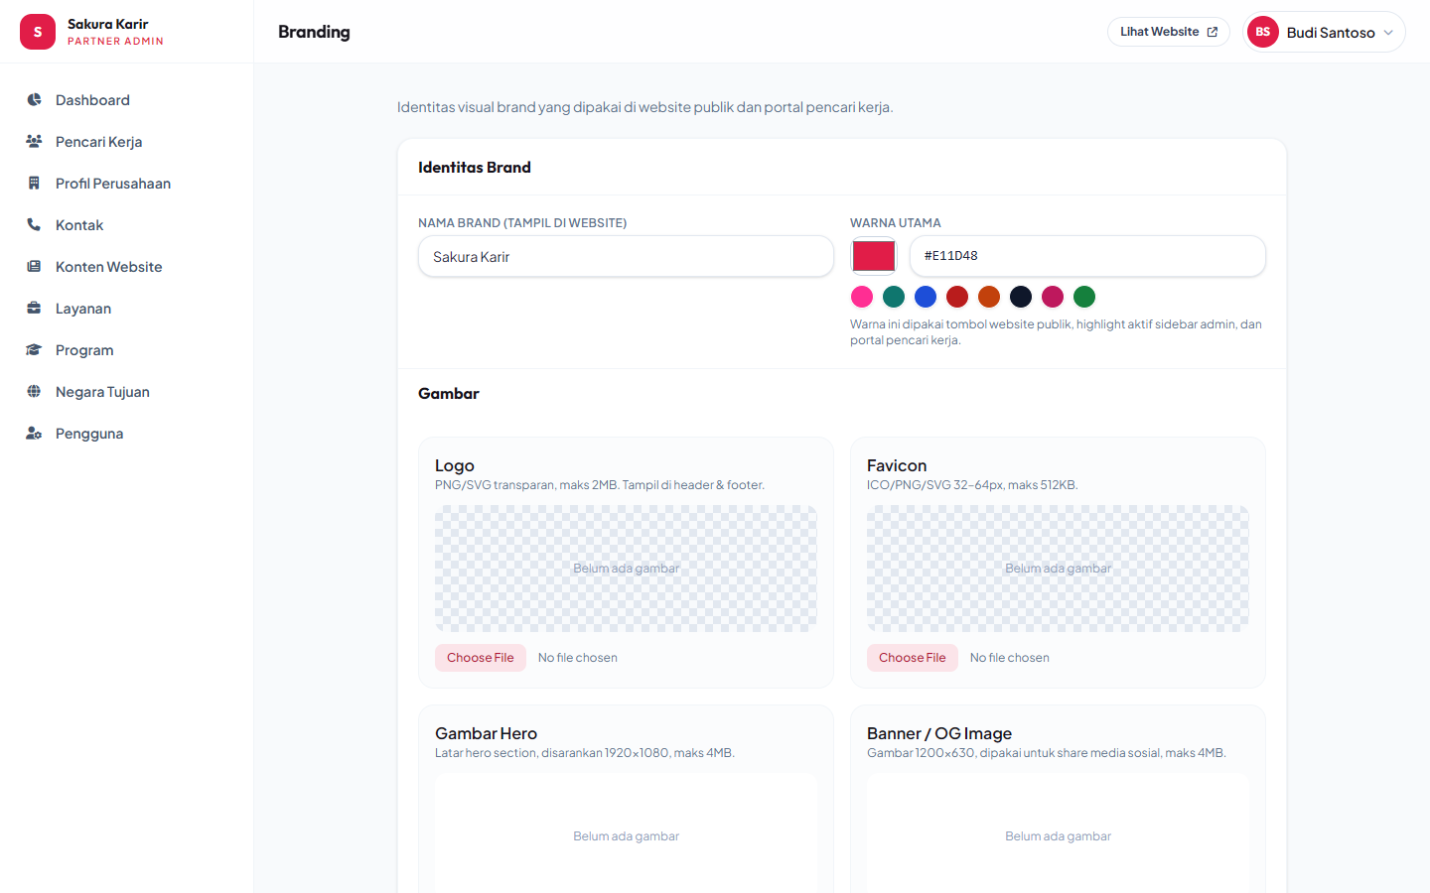The image size is (1430, 893).
Task: Open the Budi Santoso user dropdown chevron
Action: tap(1388, 33)
